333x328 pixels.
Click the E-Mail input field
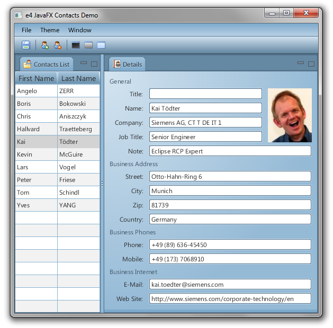(230, 285)
